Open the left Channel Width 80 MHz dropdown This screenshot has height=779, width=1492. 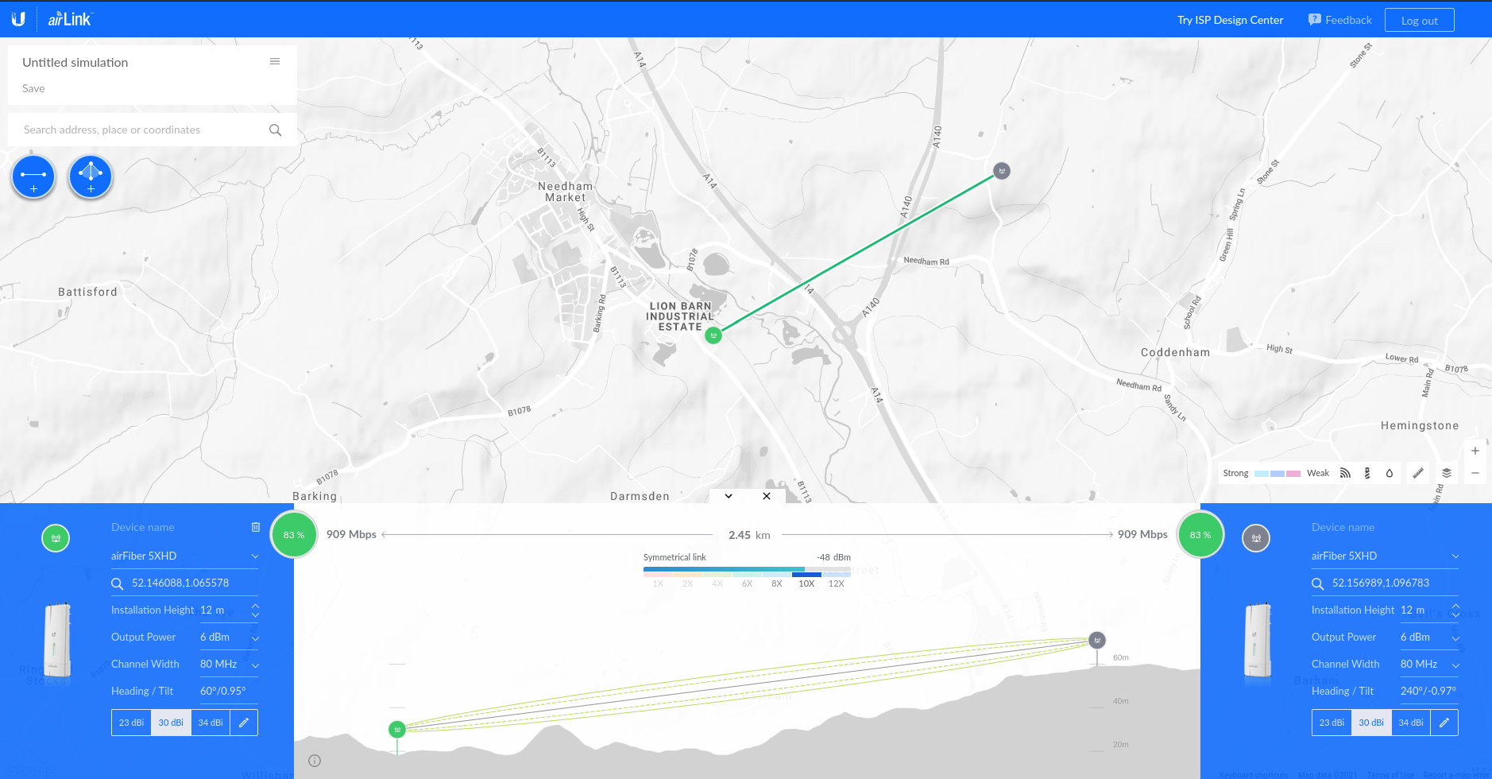click(229, 664)
